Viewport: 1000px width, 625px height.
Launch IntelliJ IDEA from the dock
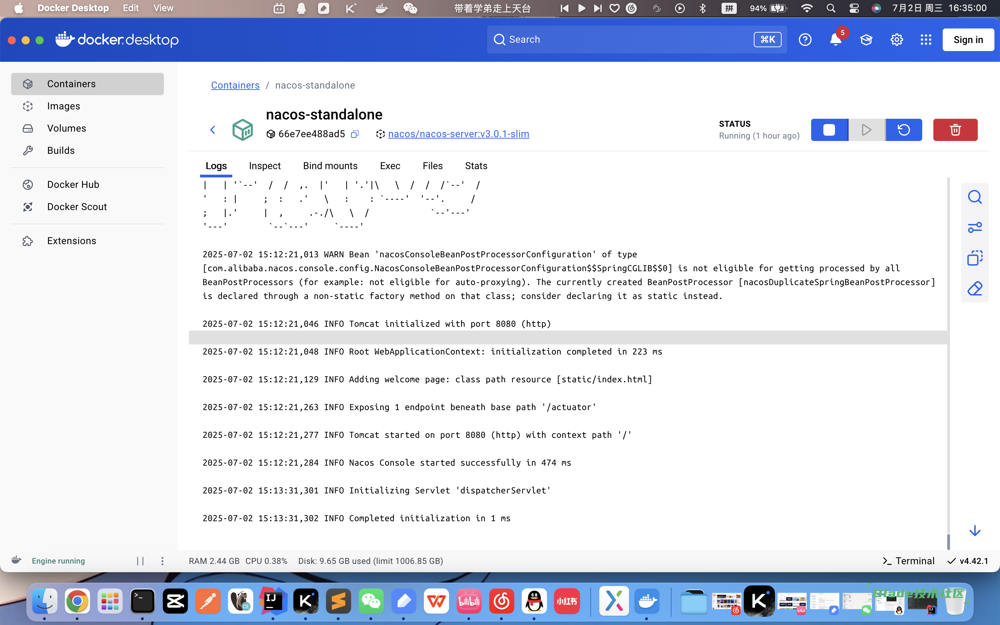pos(273,601)
